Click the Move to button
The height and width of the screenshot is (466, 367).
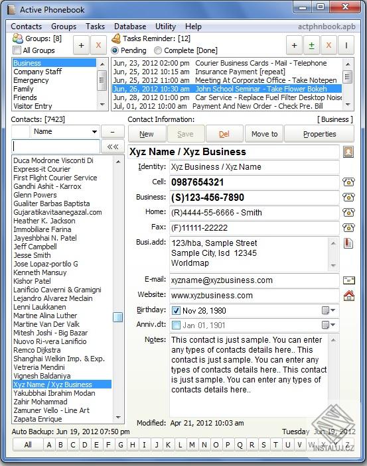pos(264,134)
